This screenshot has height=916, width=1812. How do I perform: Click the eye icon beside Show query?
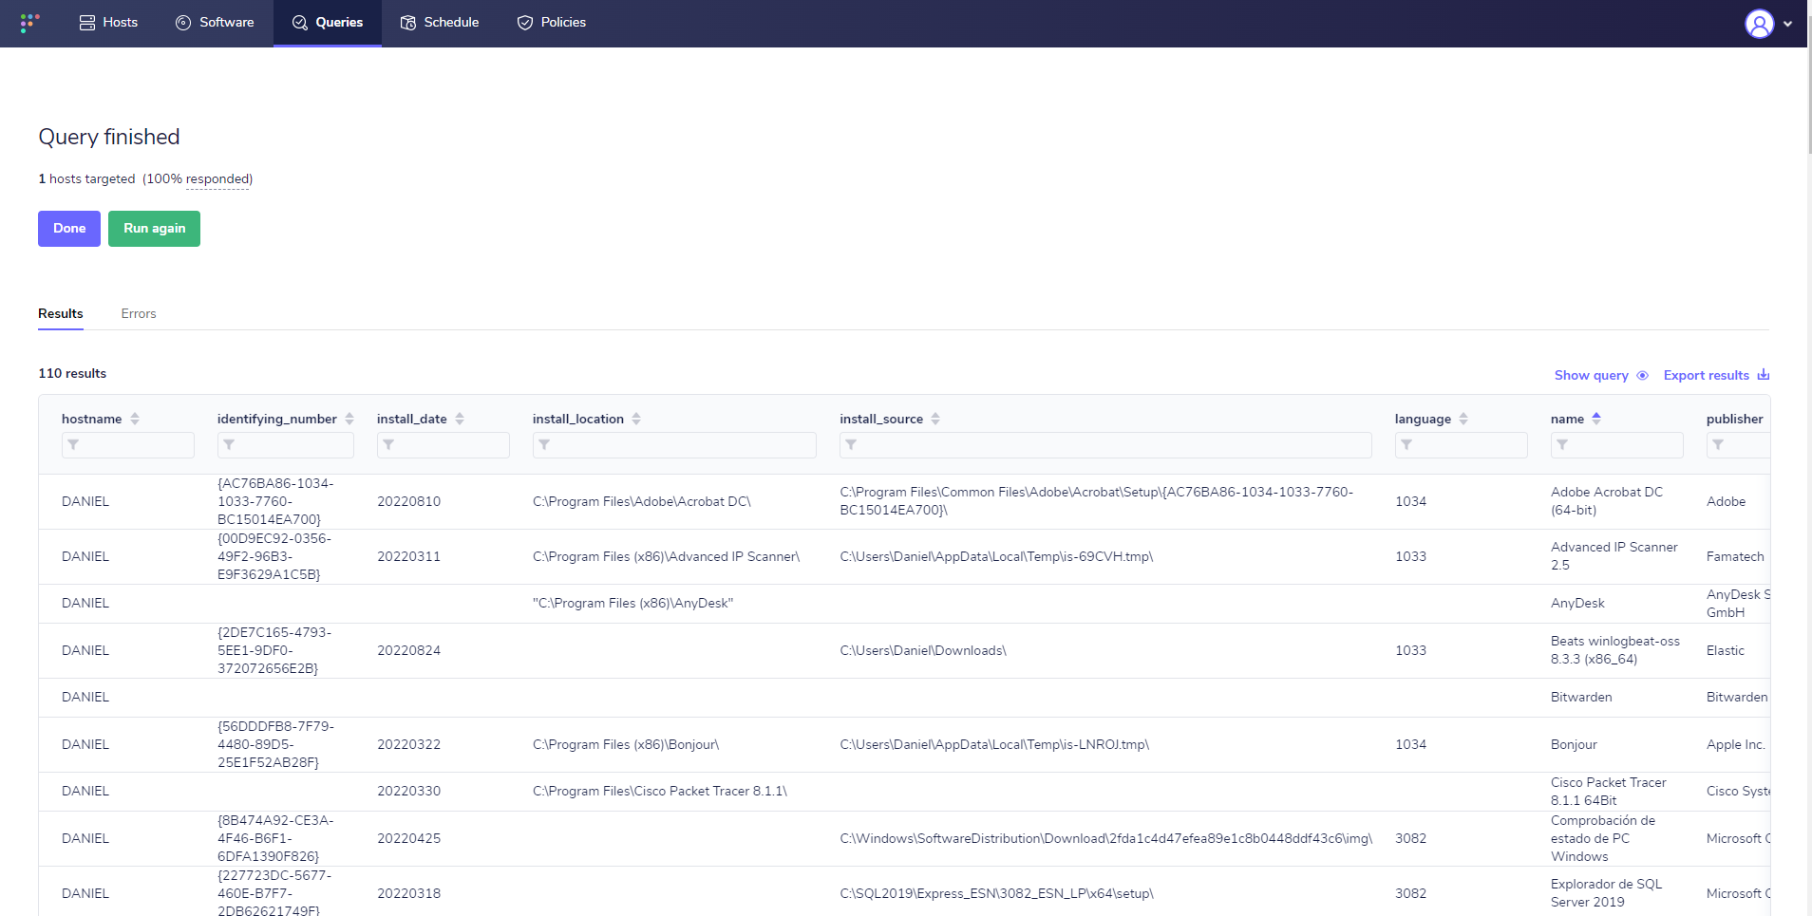(1642, 375)
